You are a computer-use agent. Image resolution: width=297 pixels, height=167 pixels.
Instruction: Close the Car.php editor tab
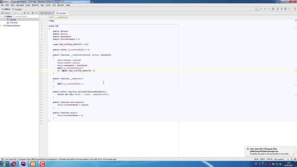(x=67, y=13)
